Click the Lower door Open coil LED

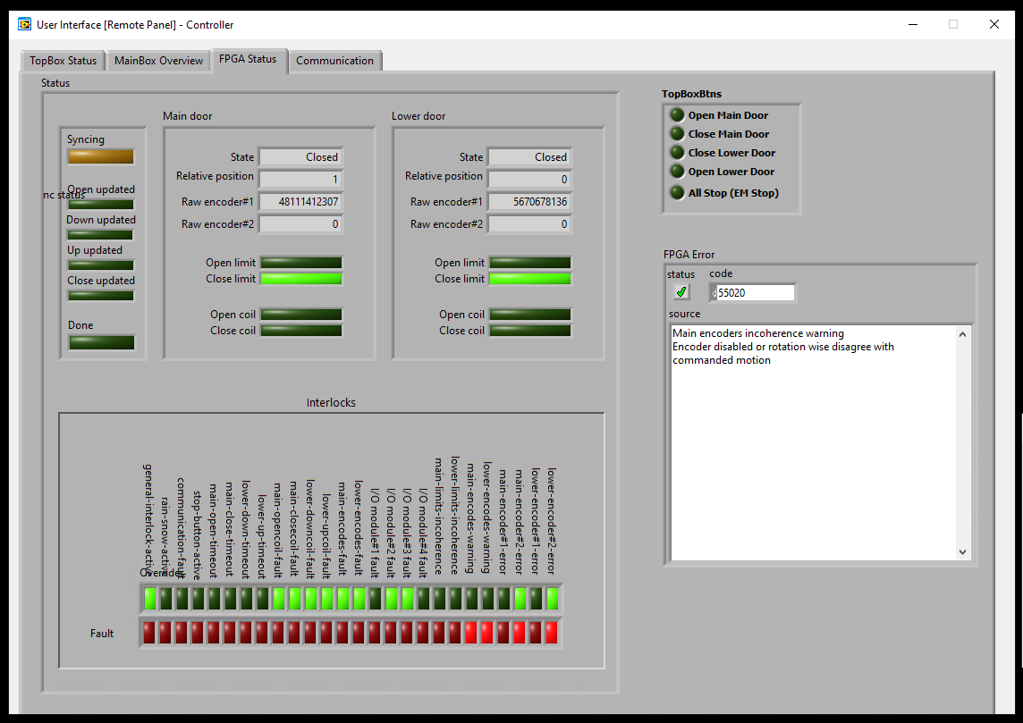click(x=530, y=315)
